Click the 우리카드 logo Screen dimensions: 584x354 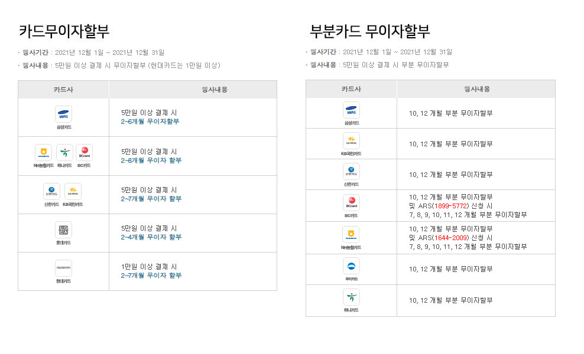pos(351,266)
